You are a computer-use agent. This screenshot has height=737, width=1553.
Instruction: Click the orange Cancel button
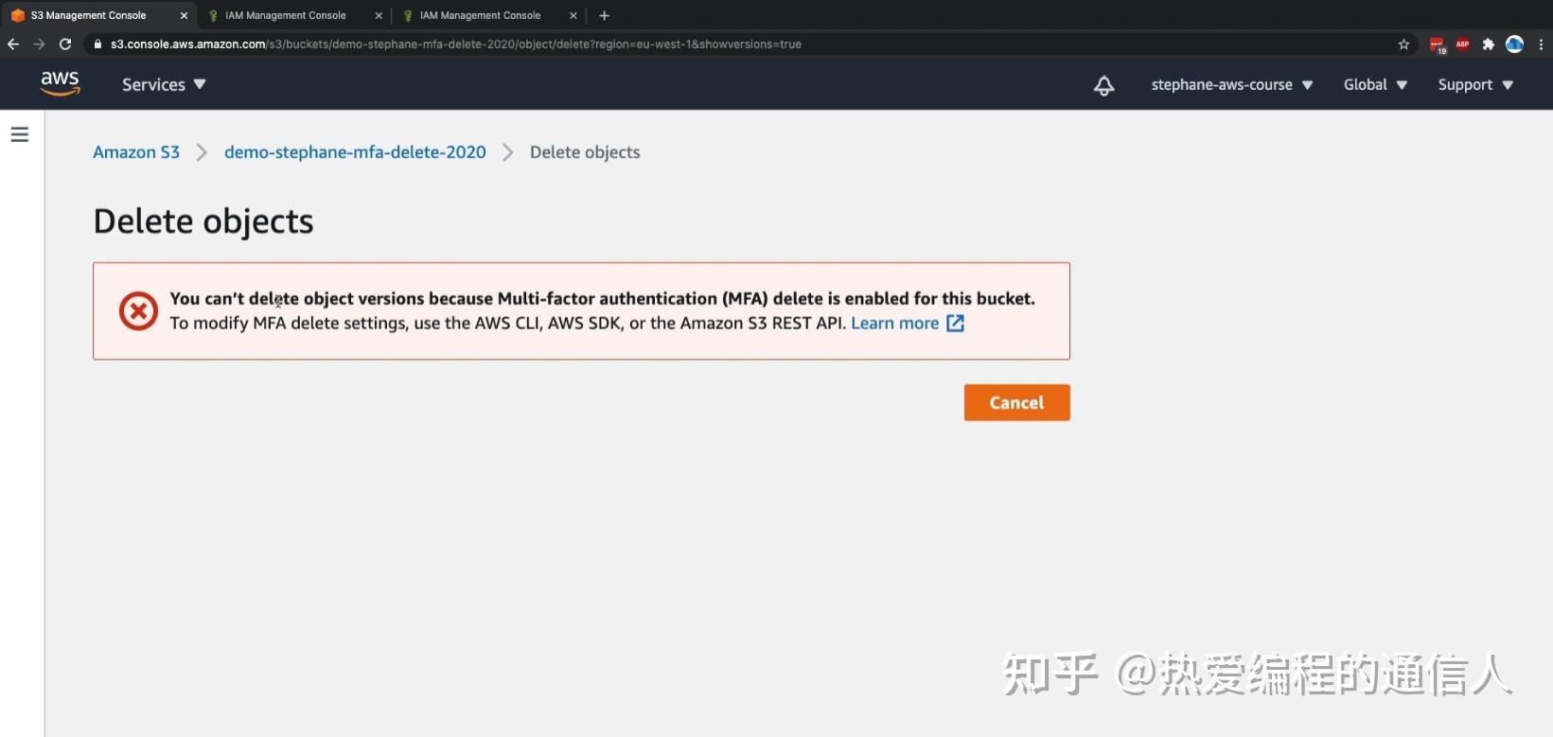1016,402
